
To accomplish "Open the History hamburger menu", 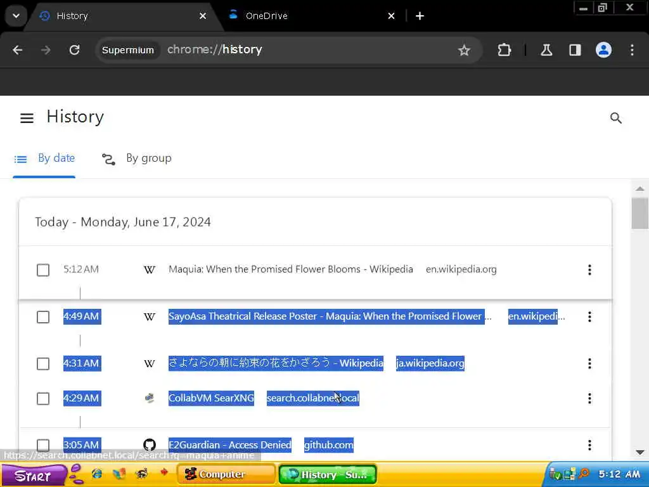I will pyautogui.click(x=27, y=118).
